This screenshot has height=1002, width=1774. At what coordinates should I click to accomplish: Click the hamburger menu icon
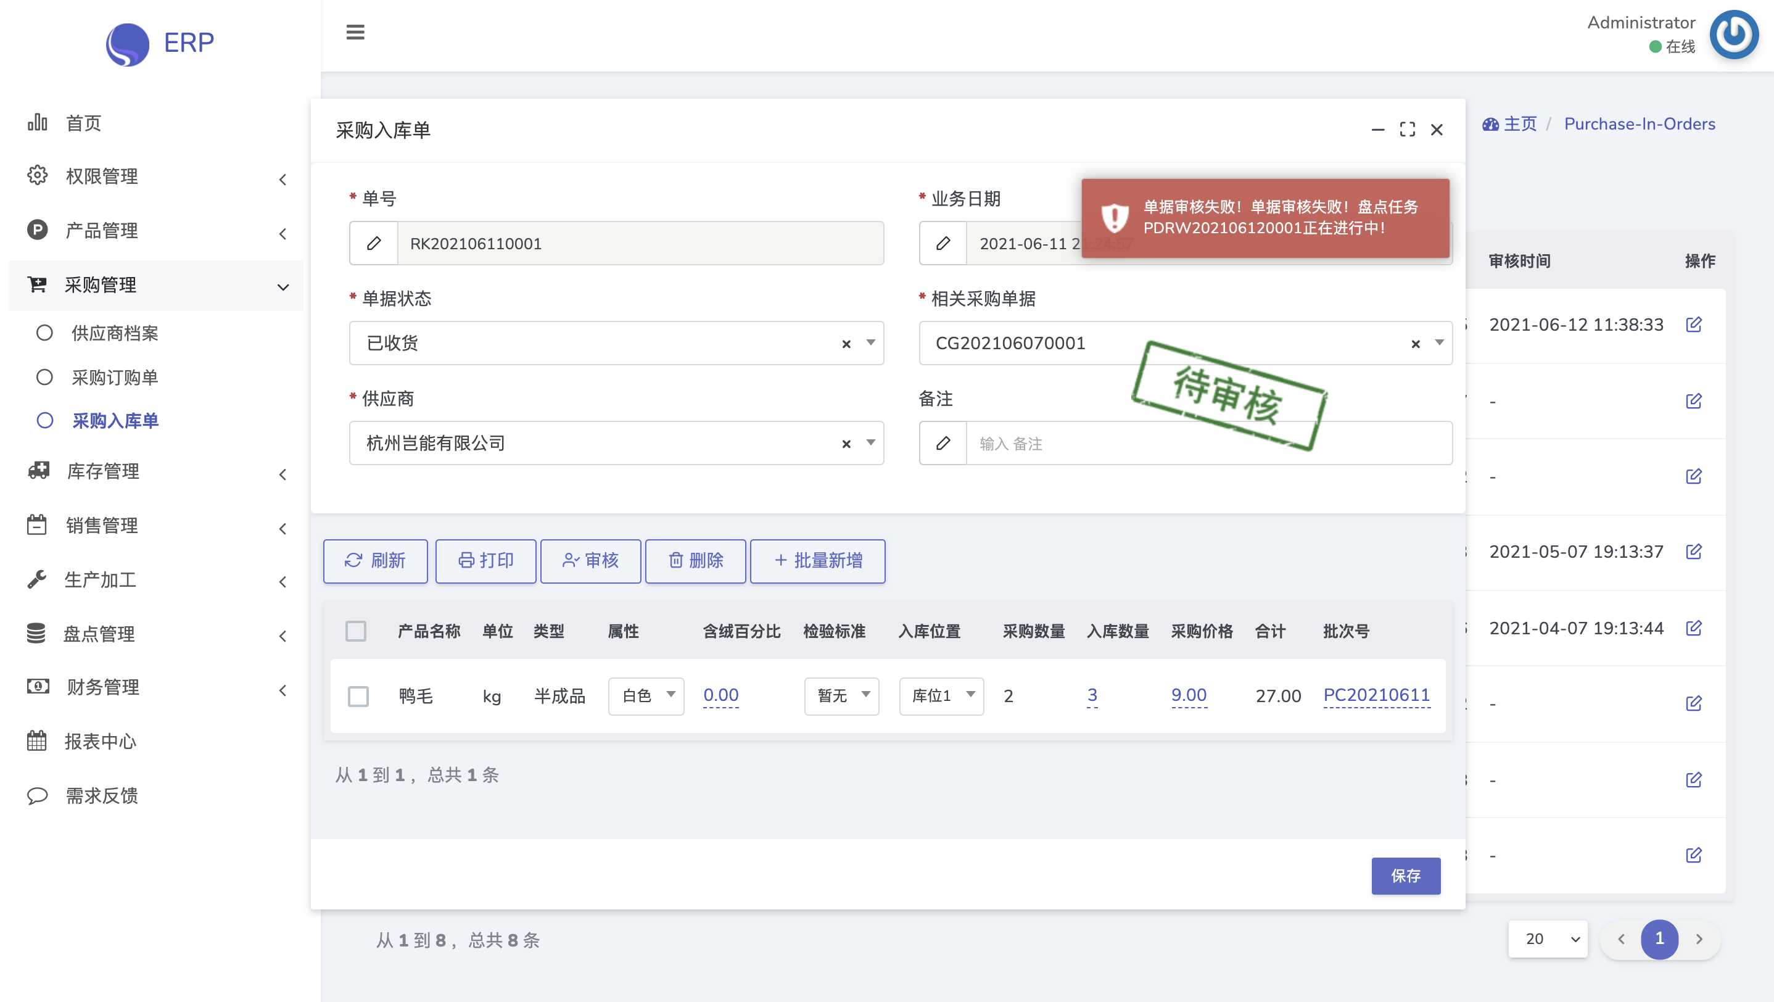[x=355, y=32]
